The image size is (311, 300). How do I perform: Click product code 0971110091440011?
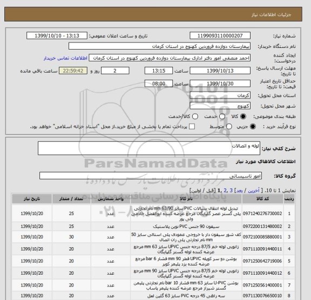(262, 249)
